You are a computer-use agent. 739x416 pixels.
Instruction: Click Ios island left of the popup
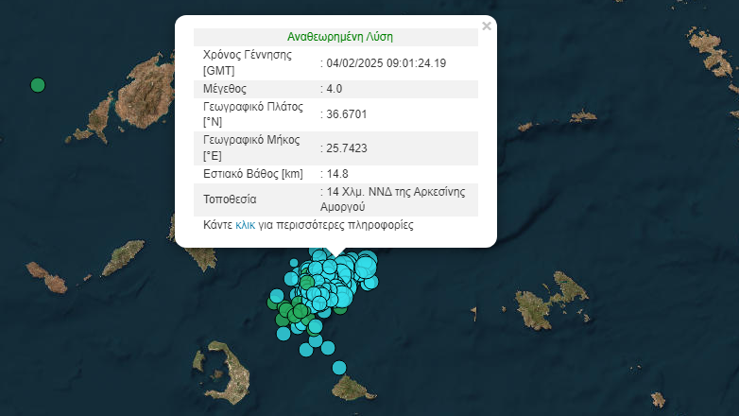coord(123,256)
